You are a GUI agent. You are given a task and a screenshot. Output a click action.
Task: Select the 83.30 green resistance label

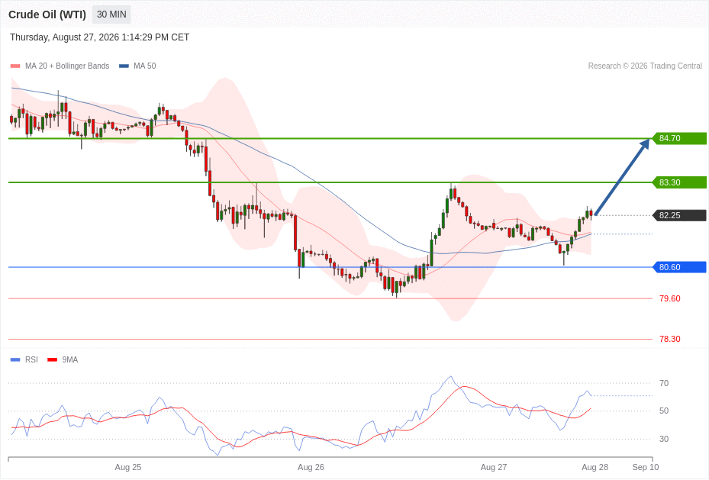pyautogui.click(x=679, y=182)
